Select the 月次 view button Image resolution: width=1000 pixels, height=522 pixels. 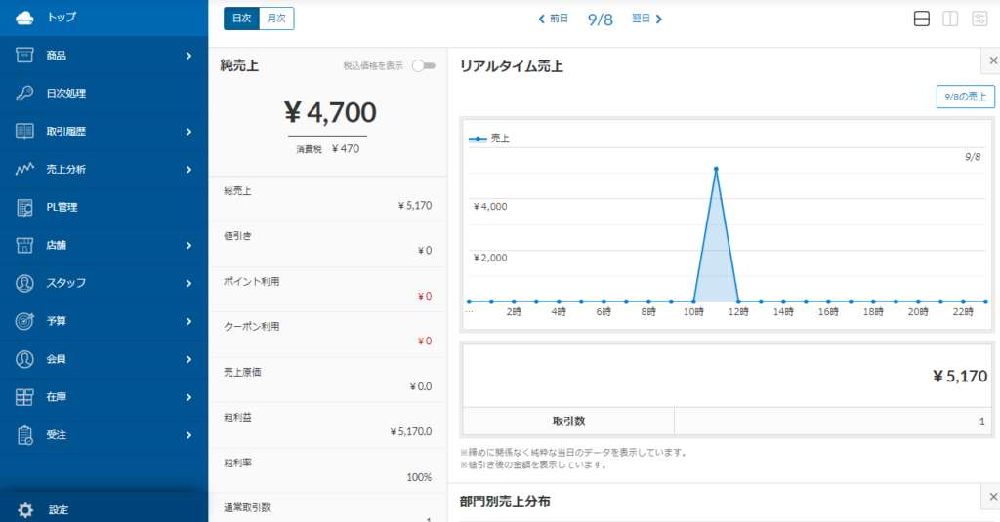[x=276, y=19]
